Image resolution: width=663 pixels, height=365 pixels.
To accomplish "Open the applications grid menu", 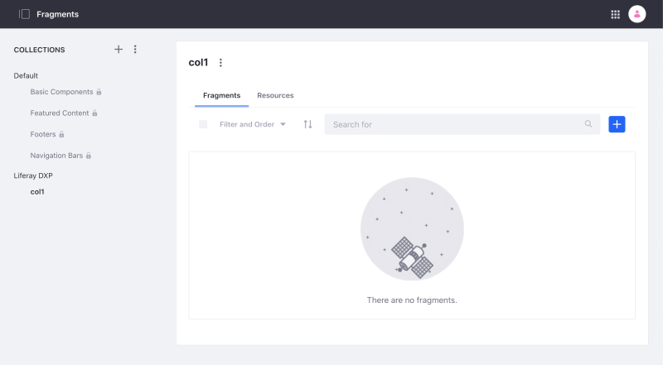I will click(x=615, y=14).
